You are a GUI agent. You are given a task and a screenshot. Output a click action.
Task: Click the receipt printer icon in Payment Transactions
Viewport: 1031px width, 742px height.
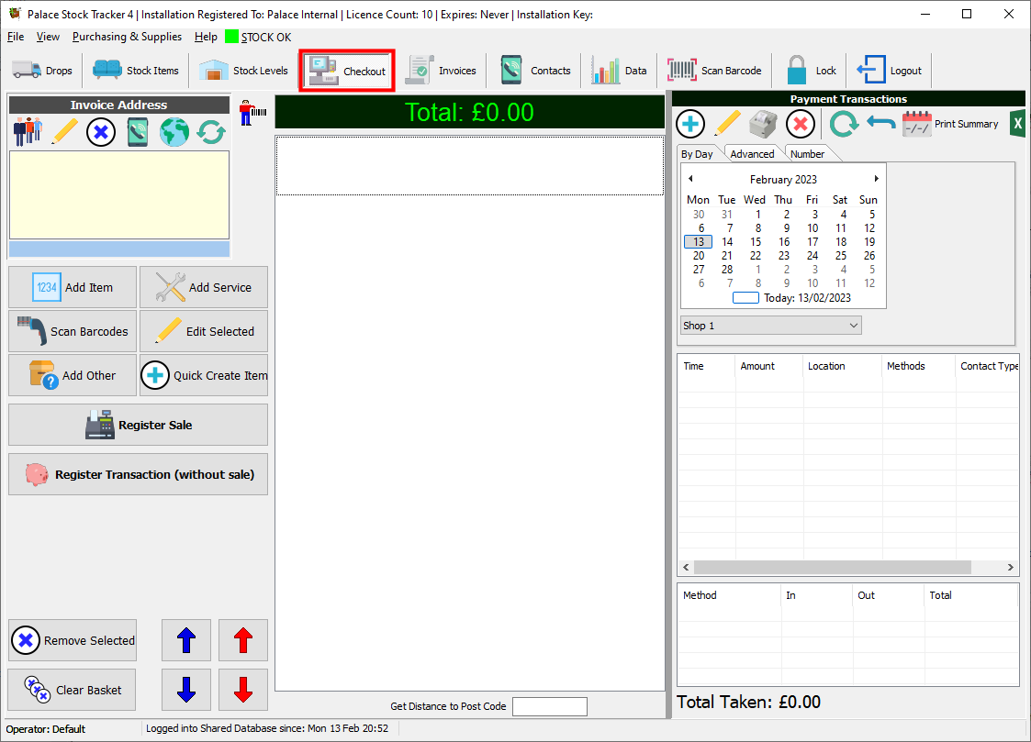(764, 124)
